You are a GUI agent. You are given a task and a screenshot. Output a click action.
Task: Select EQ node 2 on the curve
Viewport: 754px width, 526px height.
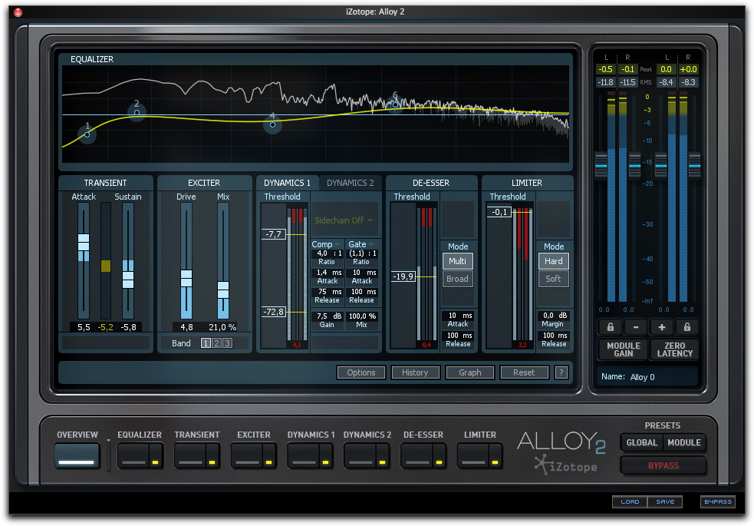(137, 113)
